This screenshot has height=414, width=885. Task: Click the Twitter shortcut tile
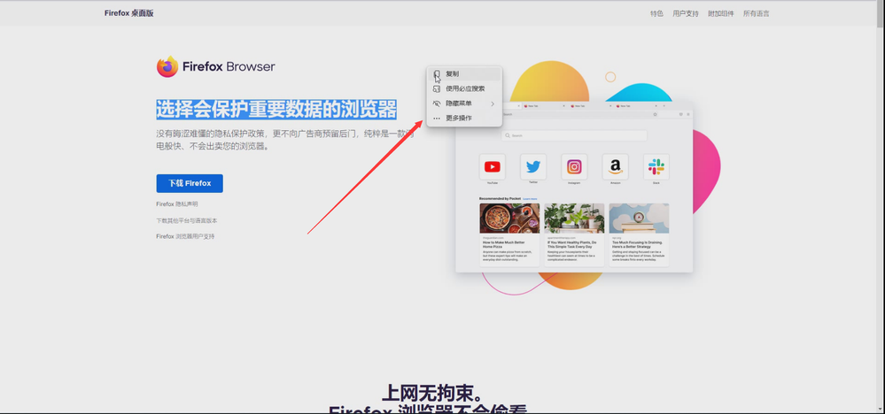pyautogui.click(x=533, y=166)
